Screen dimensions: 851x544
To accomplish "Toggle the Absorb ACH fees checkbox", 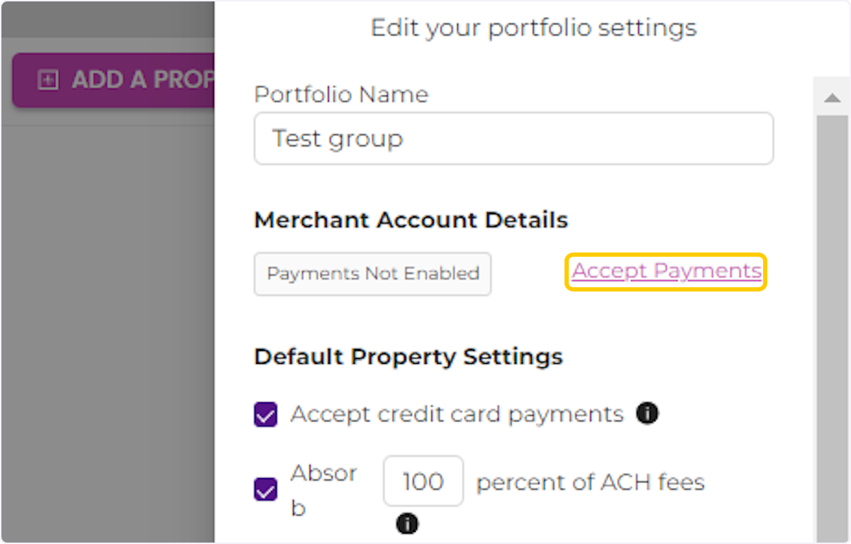I will 265,489.
